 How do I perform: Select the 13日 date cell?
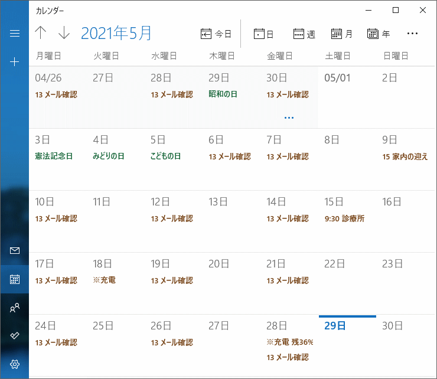click(x=231, y=221)
